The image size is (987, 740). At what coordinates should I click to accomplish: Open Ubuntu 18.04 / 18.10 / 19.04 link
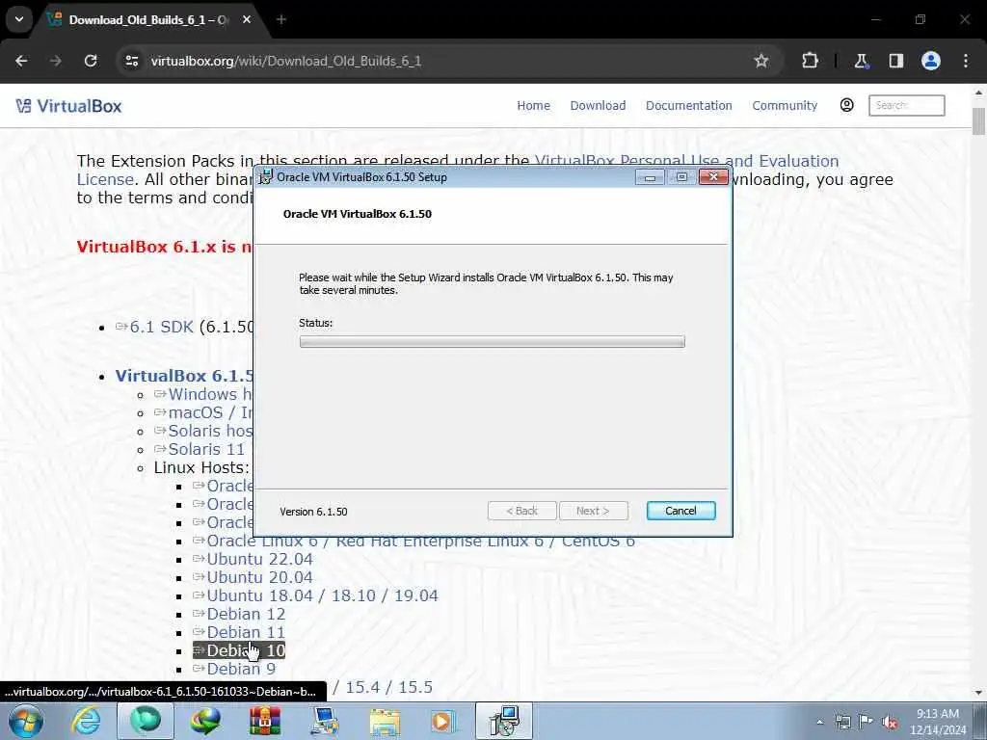322,595
